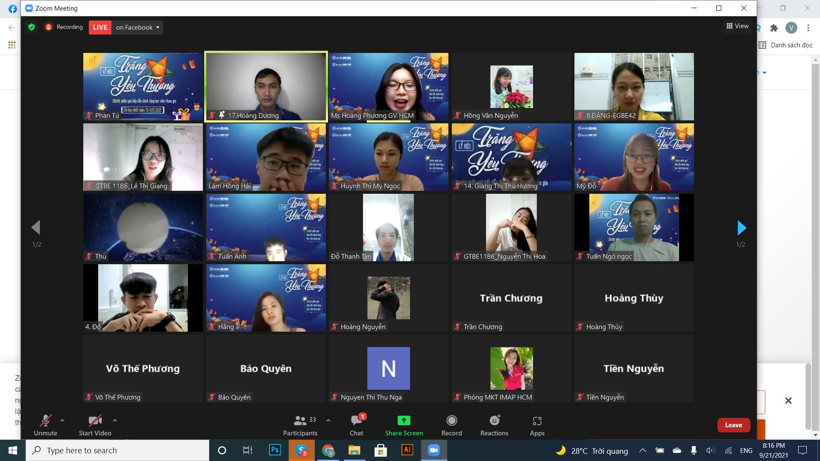This screenshot has width=820, height=461.
Task: Expand video options next to Start Video
Action: point(115,420)
